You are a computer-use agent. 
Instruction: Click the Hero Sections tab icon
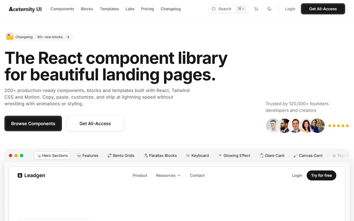(39, 156)
